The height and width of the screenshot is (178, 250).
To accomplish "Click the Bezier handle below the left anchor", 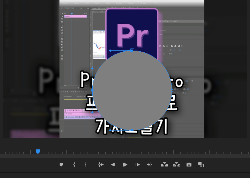I will [x=92, y=112].
